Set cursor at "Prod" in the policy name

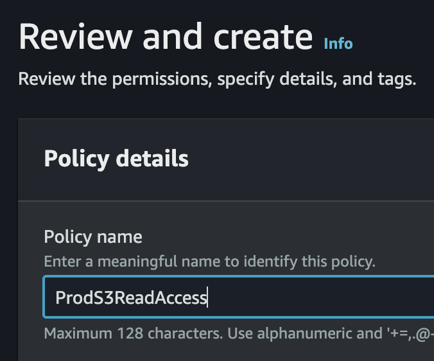pos(70,298)
